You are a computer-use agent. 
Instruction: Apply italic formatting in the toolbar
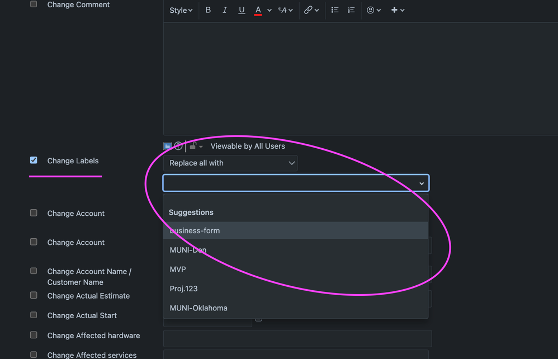pos(225,10)
